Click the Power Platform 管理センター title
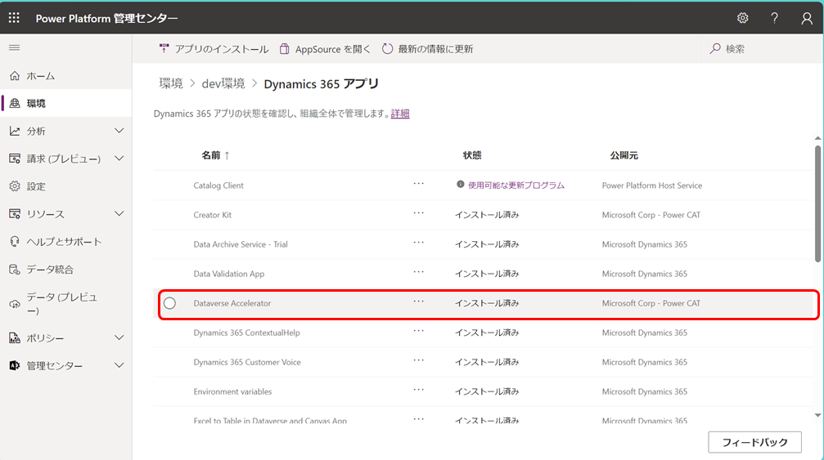Screen dimensions: 824x460 click(106, 18)
